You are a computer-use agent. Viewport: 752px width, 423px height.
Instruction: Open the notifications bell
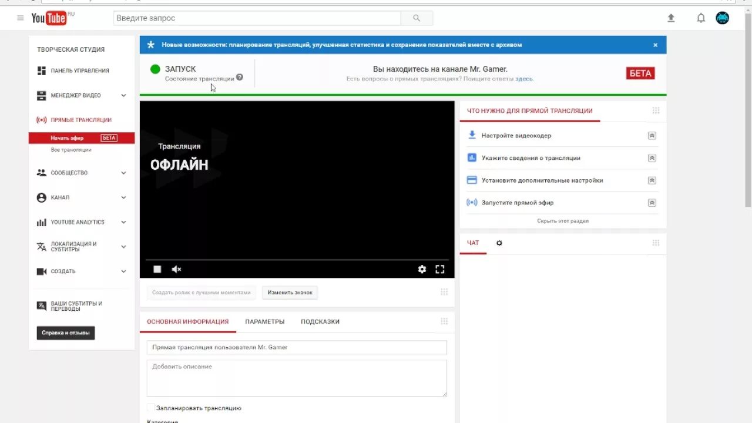click(701, 18)
